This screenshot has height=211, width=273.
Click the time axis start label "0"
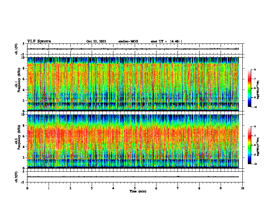click(27, 188)
